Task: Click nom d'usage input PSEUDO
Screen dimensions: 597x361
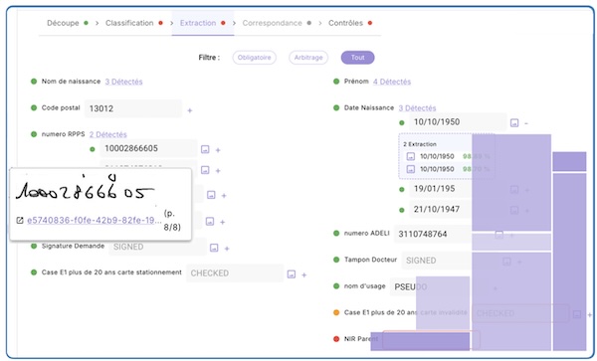Action: [x=438, y=286]
